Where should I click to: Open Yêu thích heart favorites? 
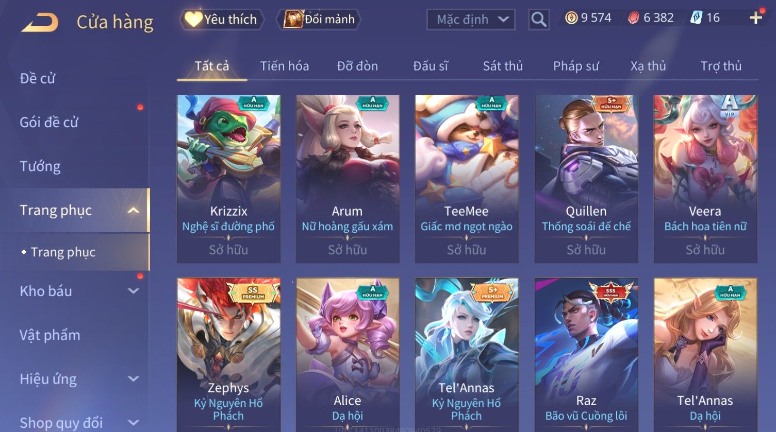[222, 20]
